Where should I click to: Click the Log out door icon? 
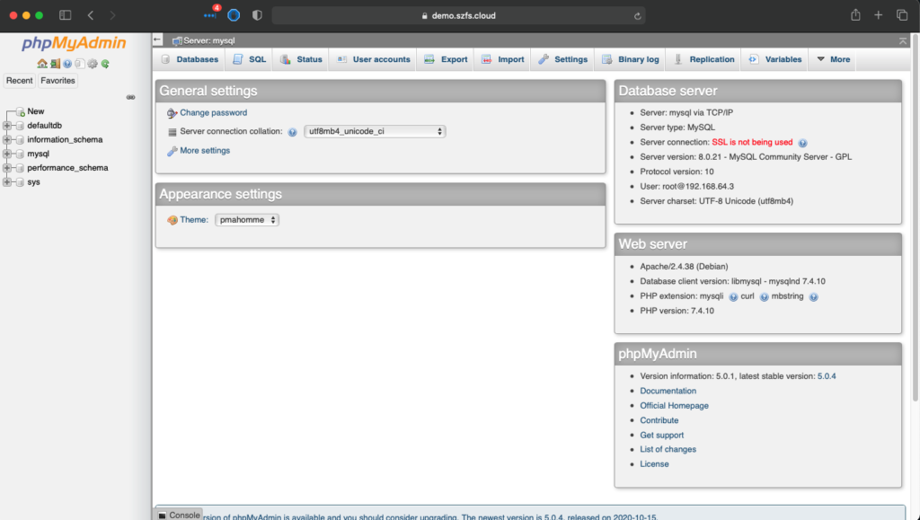click(55, 64)
